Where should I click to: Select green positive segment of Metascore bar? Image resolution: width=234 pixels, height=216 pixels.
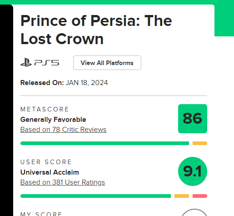(x=105, y=143)
